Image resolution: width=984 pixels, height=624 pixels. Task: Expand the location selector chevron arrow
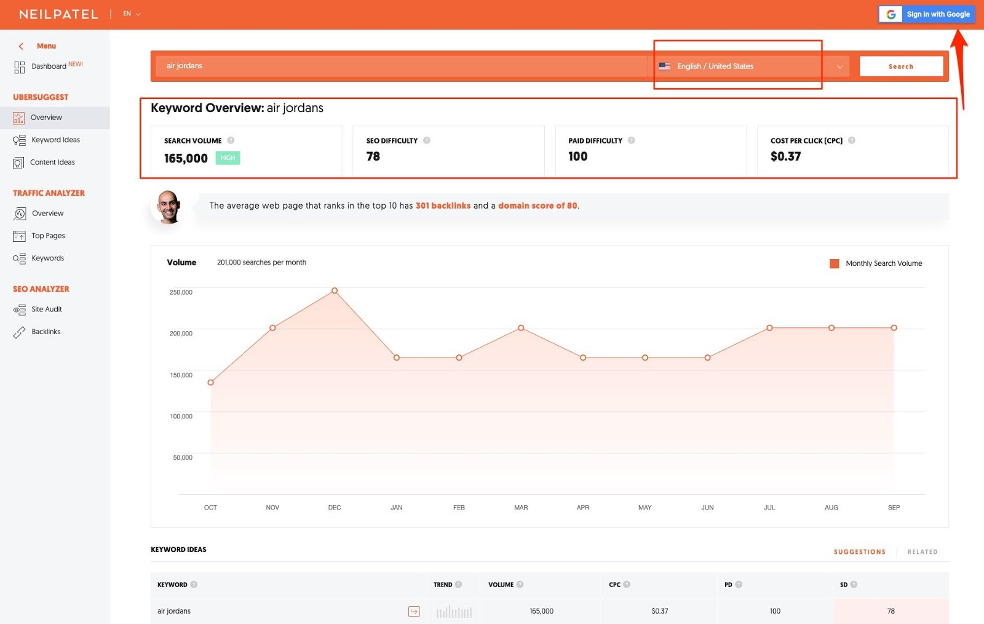tap(839, 67)
